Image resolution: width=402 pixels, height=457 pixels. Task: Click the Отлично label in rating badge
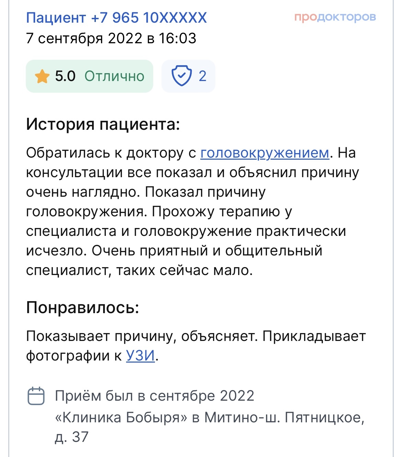tap(114, 76)
